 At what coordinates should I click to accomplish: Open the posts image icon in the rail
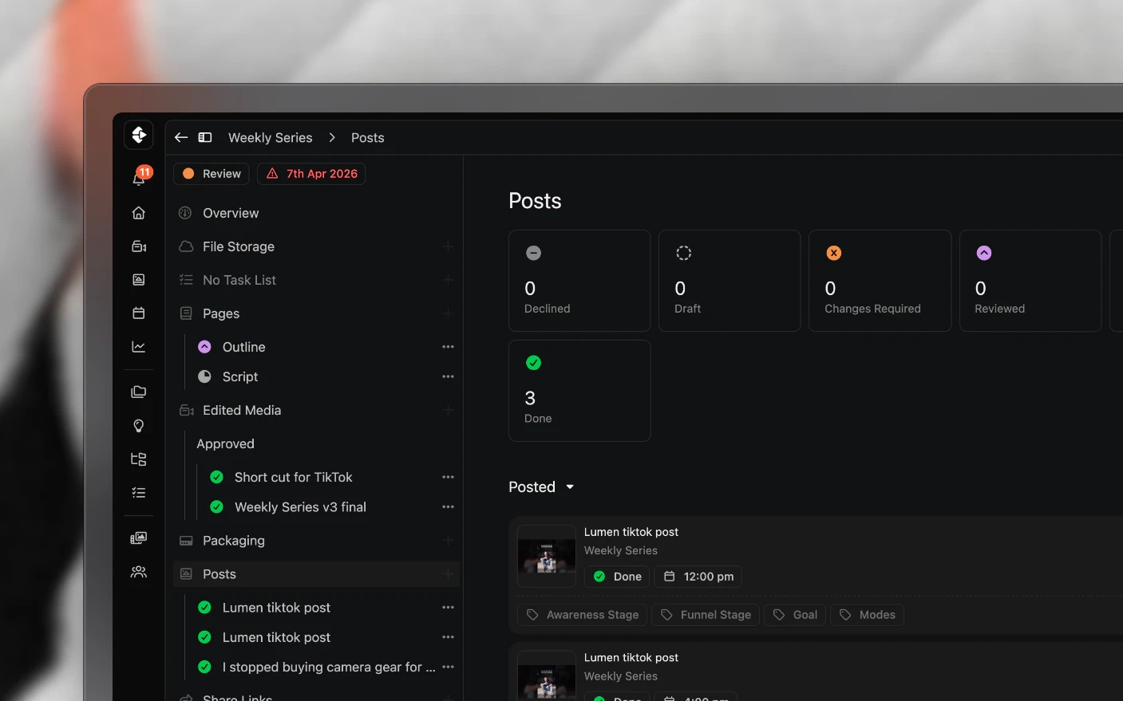pyautogui.click(x=139, y=280)
